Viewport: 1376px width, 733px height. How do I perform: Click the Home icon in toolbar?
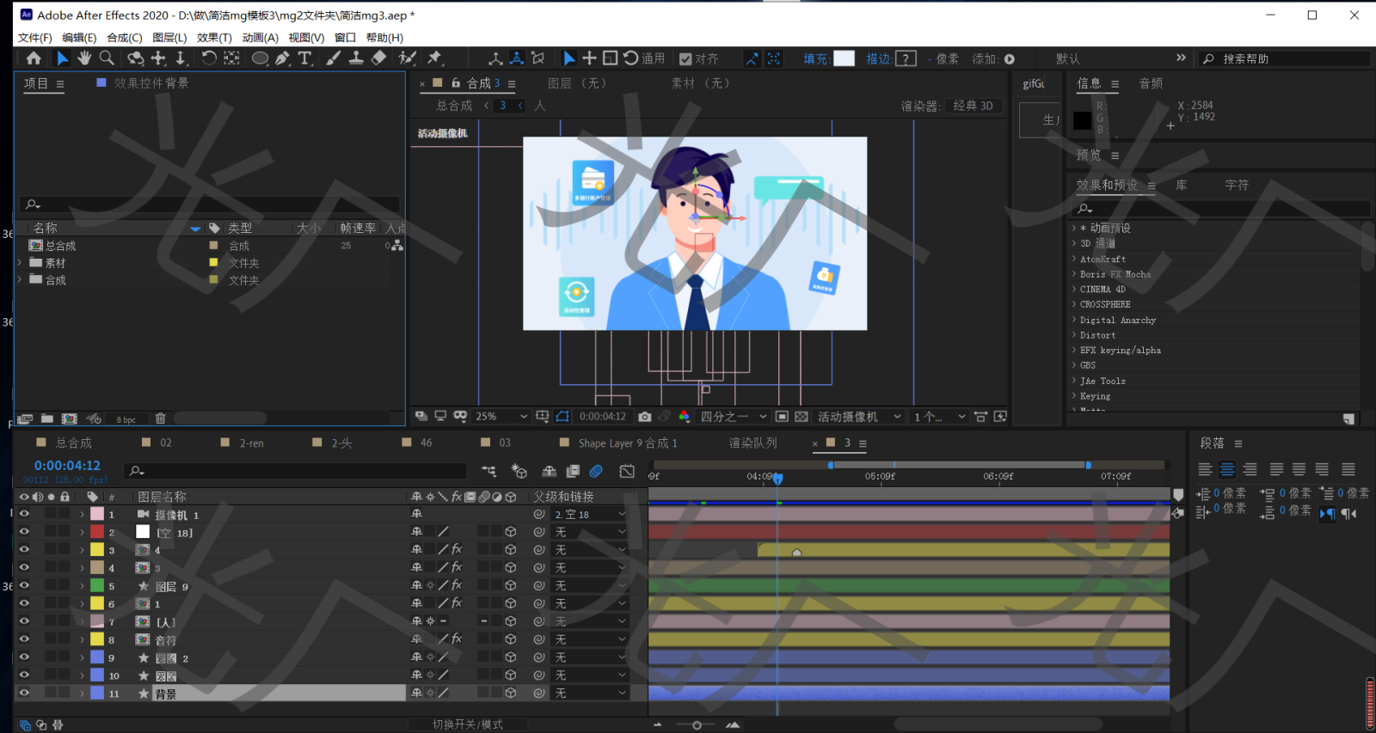point(34,58)
